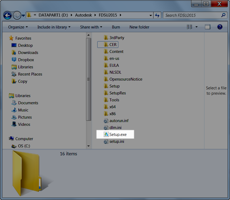Expand the arrow after Autodesk in the path

95,15
